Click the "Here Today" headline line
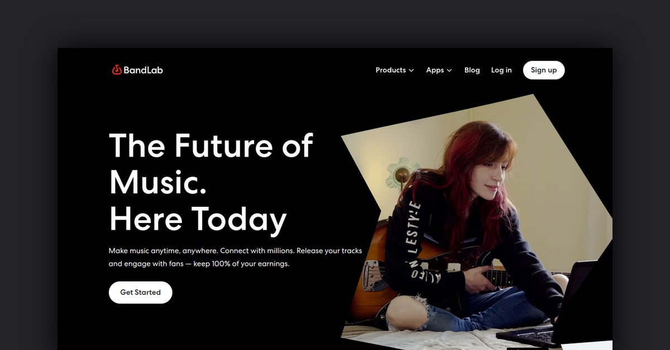This screenshot has width=670, height=350. coord(198,219)
